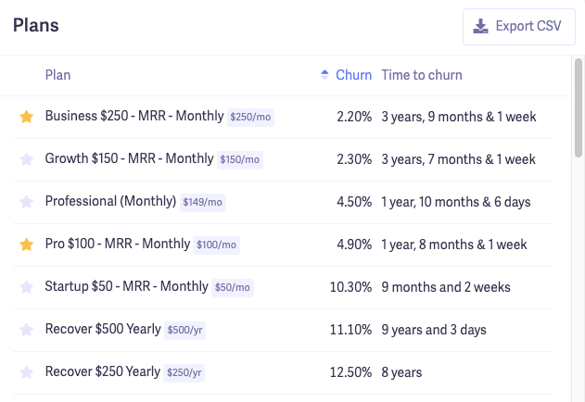585x402 pixels.
Task: Sort by Time to churn column
Action: tap(422, 75)
